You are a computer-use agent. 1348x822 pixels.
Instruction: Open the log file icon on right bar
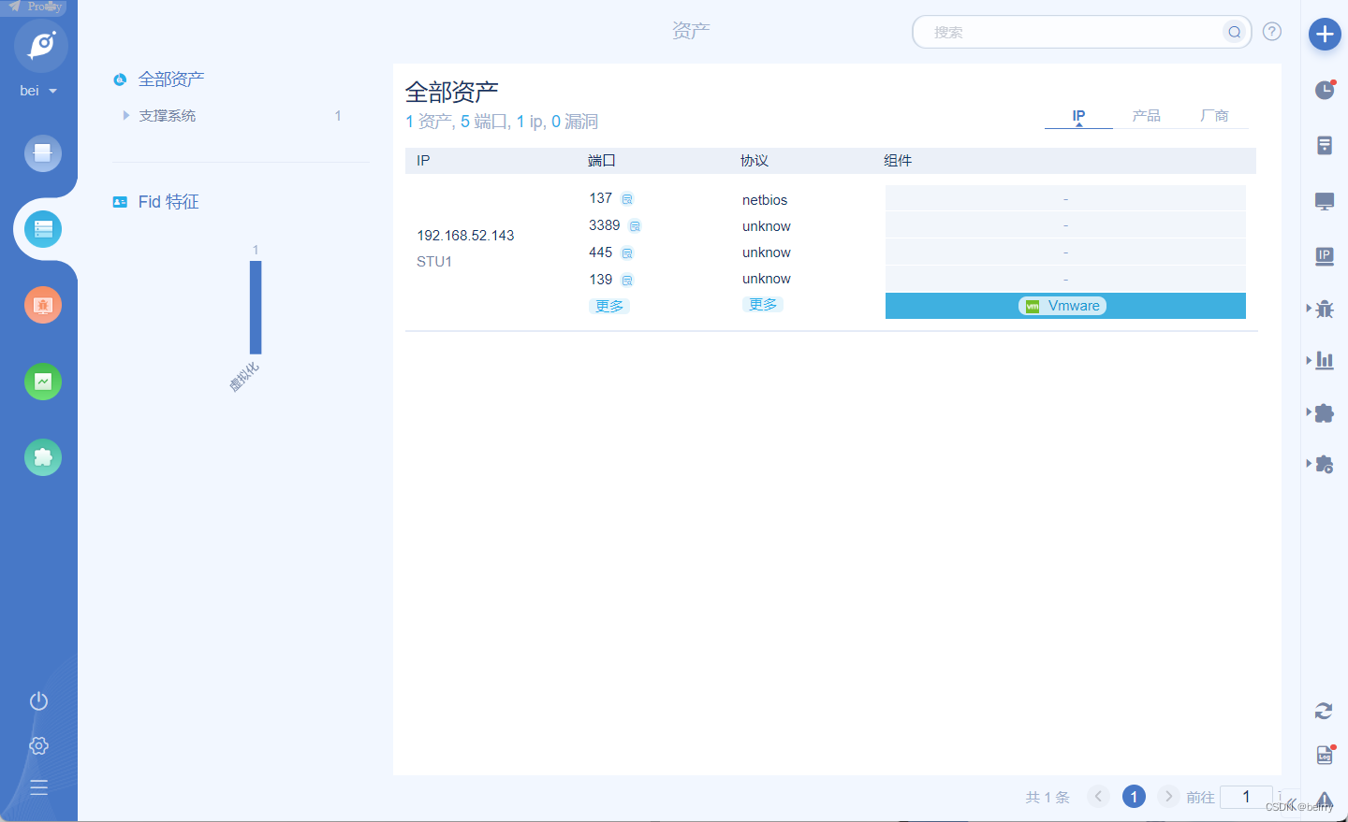[1325, 755]
